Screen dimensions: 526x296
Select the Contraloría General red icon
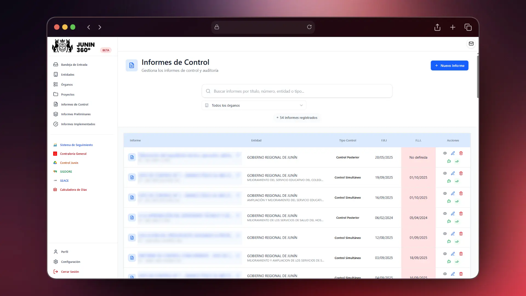pyautogui.click(x=55, y=153)
